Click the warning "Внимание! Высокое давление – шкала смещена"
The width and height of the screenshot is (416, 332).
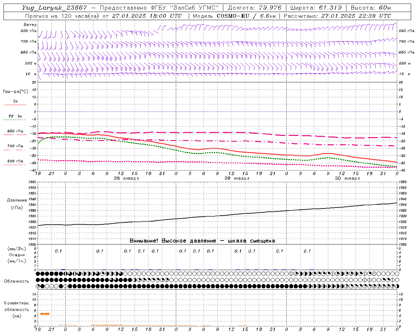coord(202,241)
